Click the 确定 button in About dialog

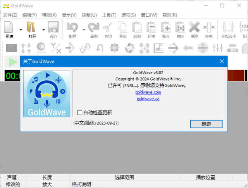click(206, 124)
